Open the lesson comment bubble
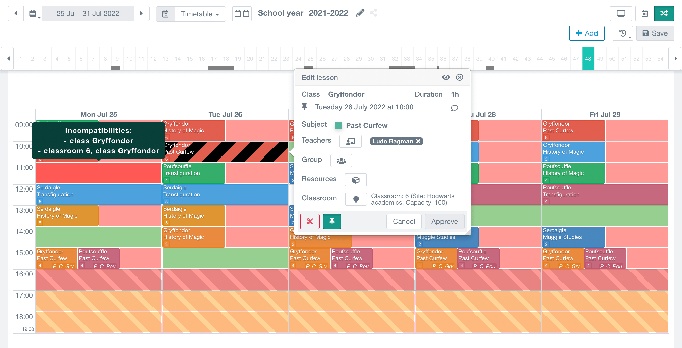 pyautogui.click(x=454, y=108)
